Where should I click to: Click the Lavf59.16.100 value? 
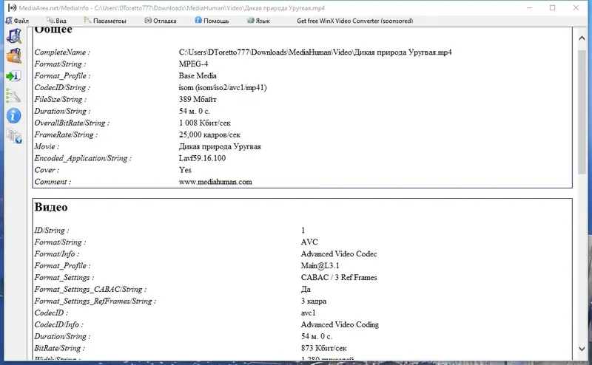[202, 158]
